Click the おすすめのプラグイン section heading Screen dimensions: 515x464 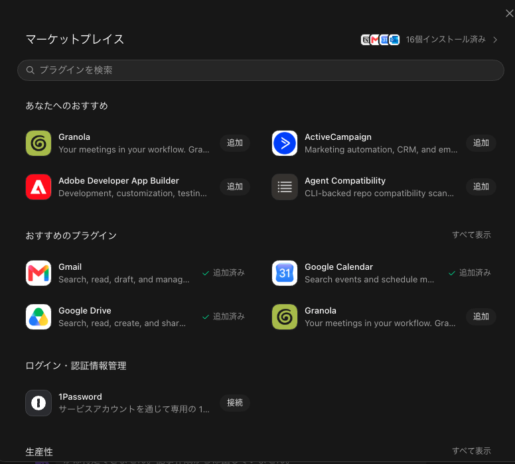tap(71, 236)
